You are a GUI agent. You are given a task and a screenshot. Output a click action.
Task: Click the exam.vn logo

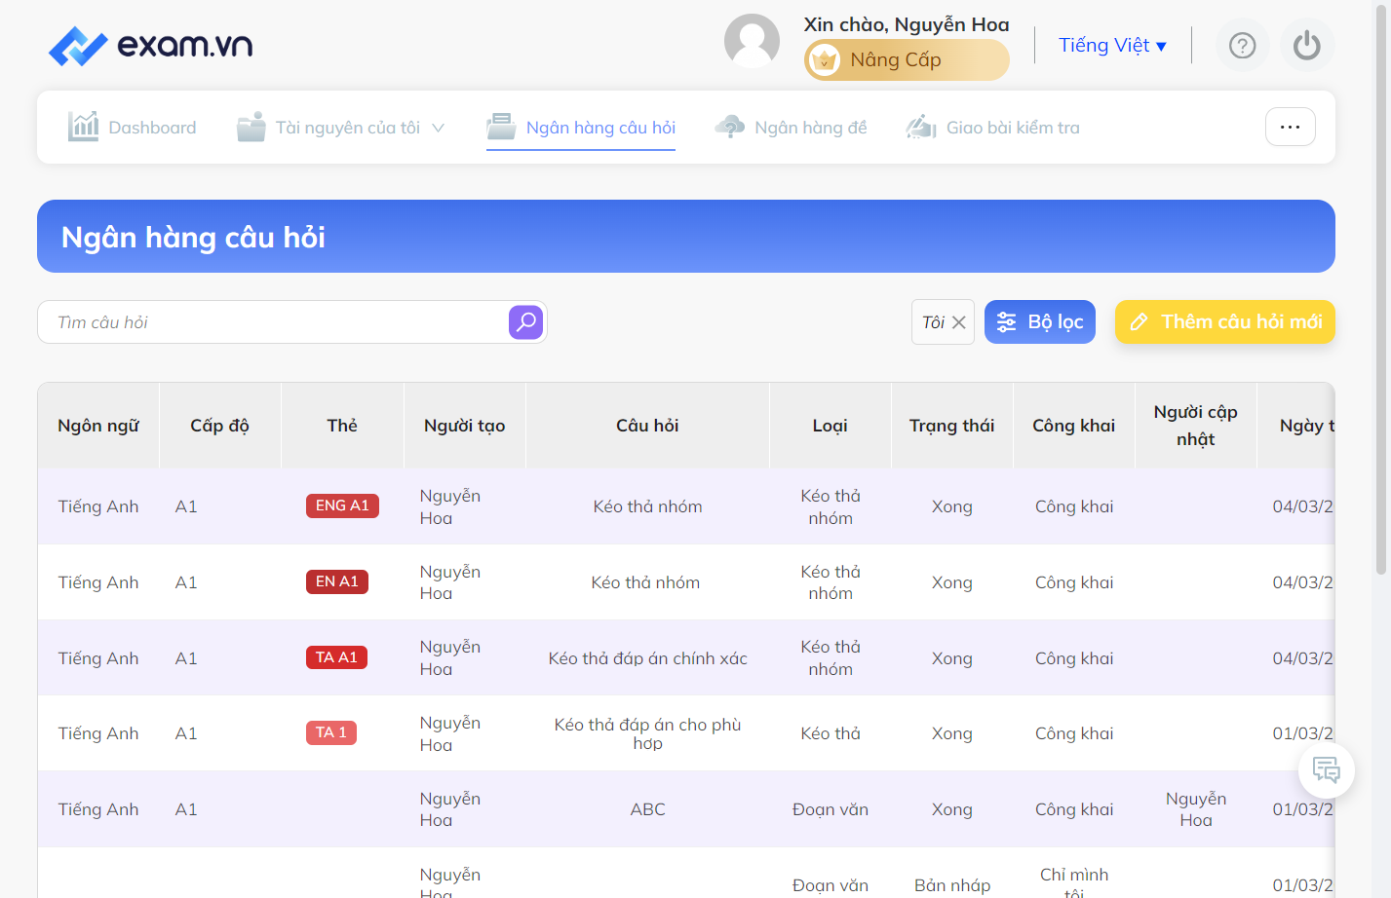tap(150, 45)
